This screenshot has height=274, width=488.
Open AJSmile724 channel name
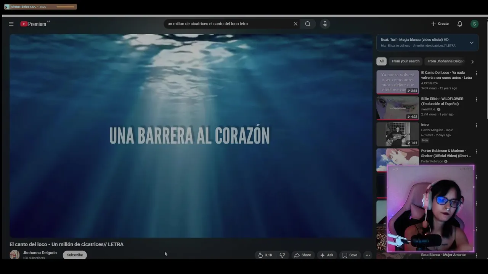pos(429,83)
